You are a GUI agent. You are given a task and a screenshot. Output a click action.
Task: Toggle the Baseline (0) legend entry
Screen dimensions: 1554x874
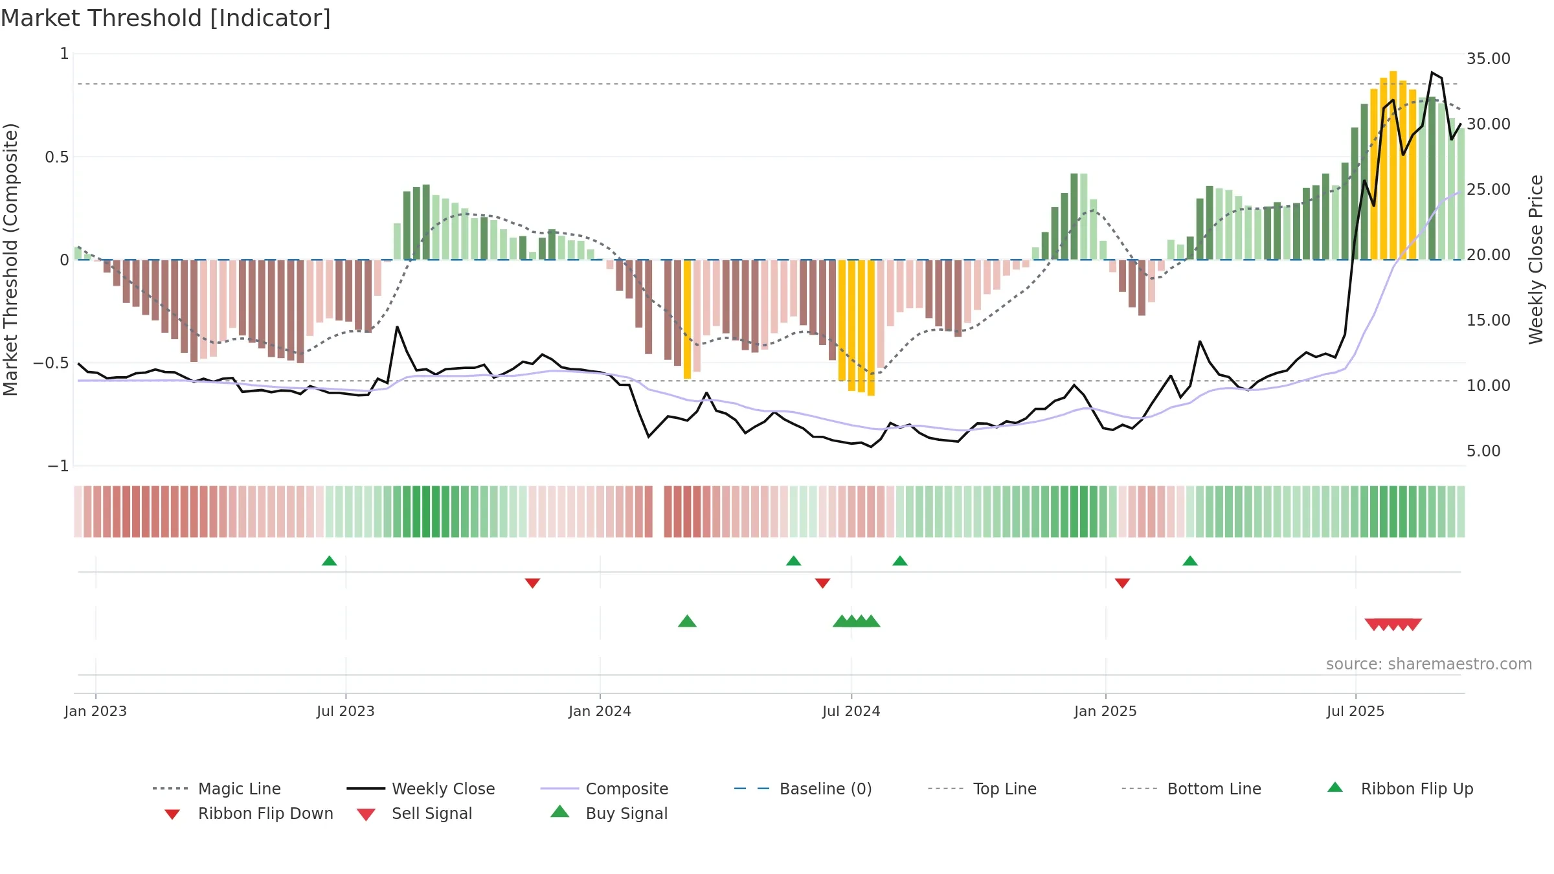click(803, 789)
